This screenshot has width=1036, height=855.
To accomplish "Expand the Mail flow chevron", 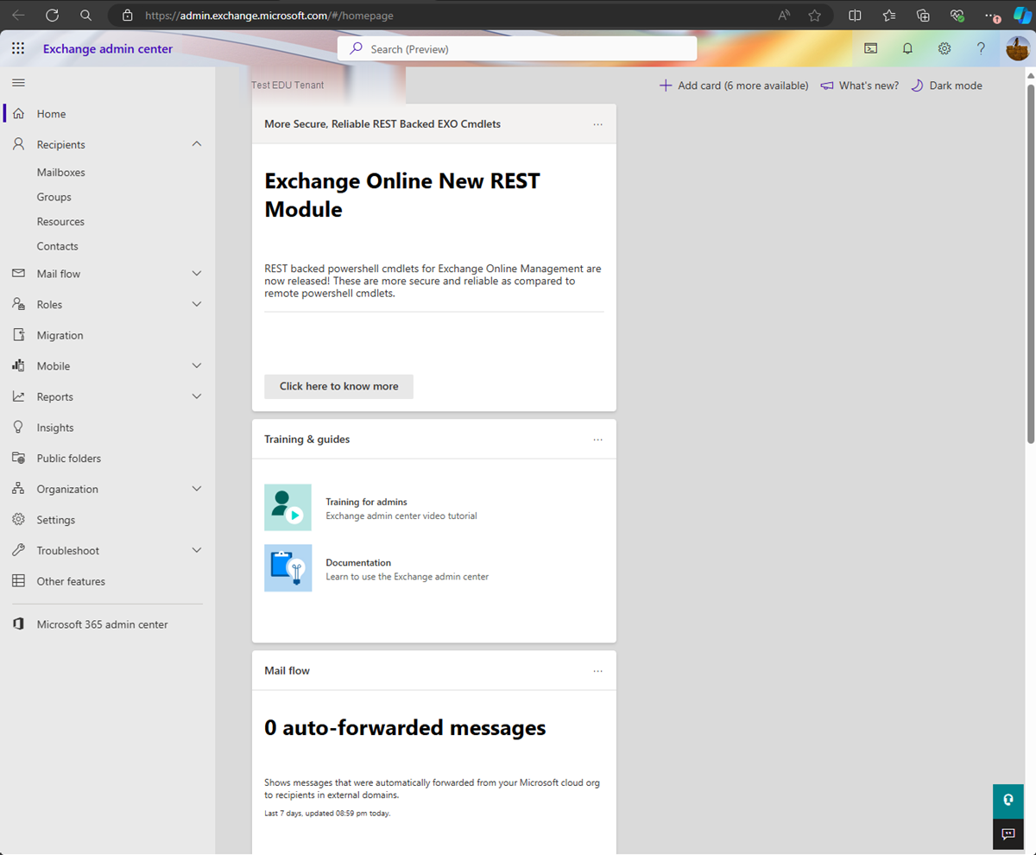I will pyautogui.click(x=197, y=274).
